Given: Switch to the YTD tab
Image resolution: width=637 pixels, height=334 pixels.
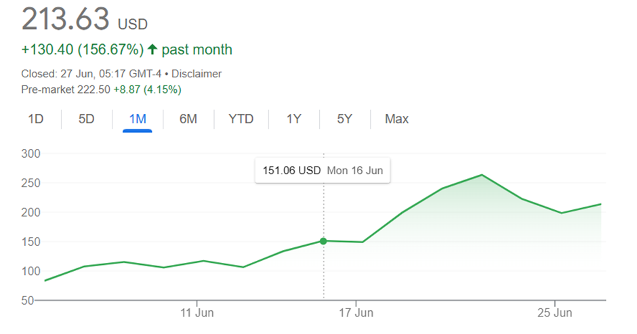Looking at the screenshot, I should [241, 119].
